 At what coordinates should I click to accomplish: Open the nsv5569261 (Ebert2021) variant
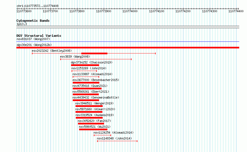tap(91, 92)
